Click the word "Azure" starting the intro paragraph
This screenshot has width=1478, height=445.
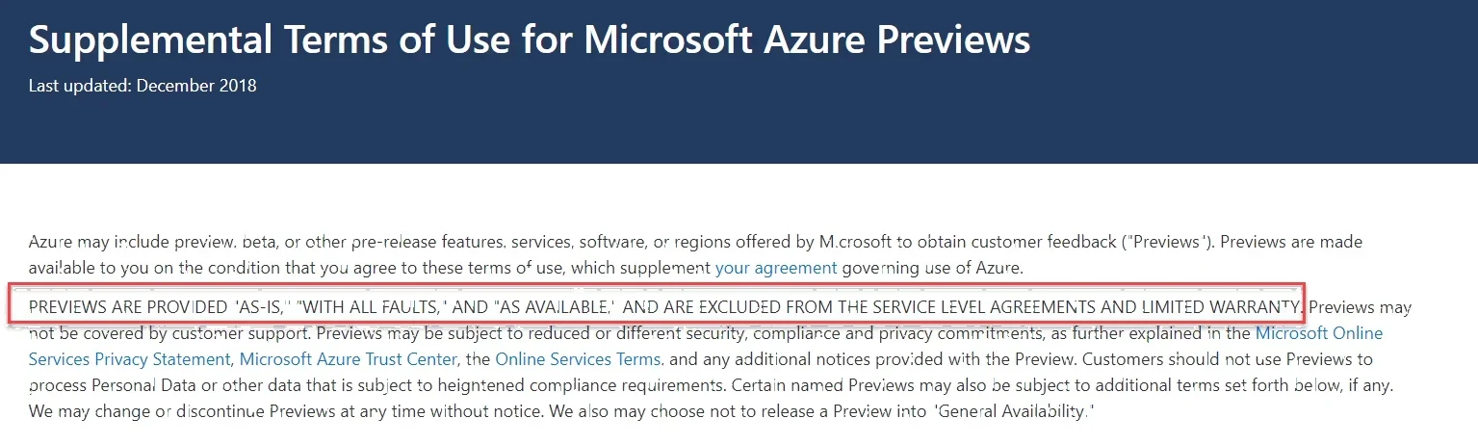[50, 241]
